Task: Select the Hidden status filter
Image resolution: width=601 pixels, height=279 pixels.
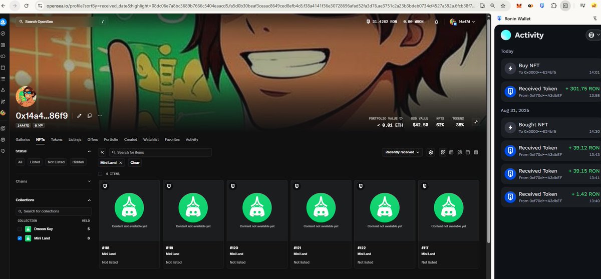Action: (x=78, y=162)
